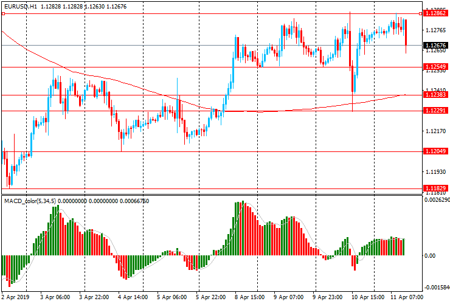Click the 5 Apr 06:00 time label
The height and width of the screenshot is (304, 450).
[x=171, y=297]
